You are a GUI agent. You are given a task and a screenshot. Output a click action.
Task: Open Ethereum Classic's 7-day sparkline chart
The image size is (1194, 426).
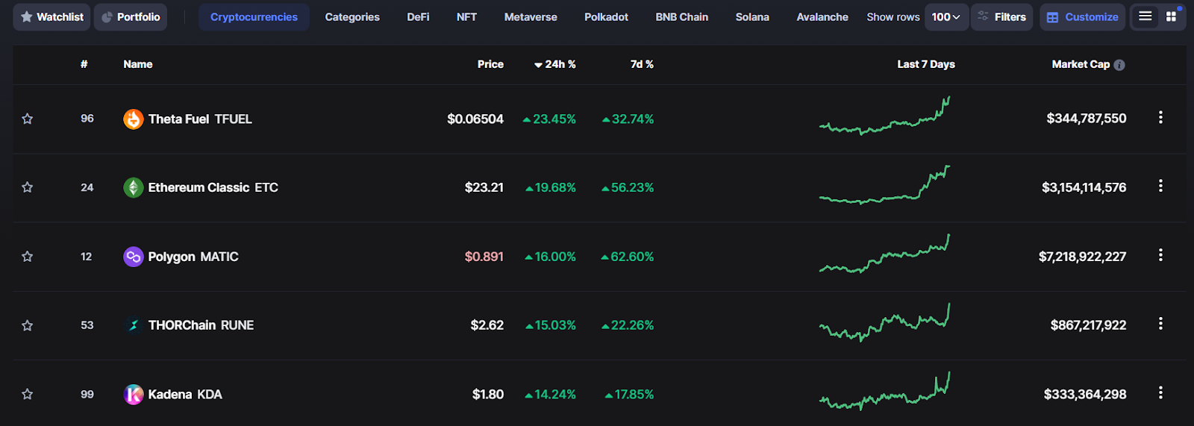click(x=884, y=187)
